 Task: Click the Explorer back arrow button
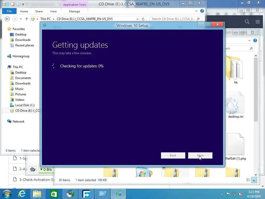pyautogui.click(x=7, y=19)
